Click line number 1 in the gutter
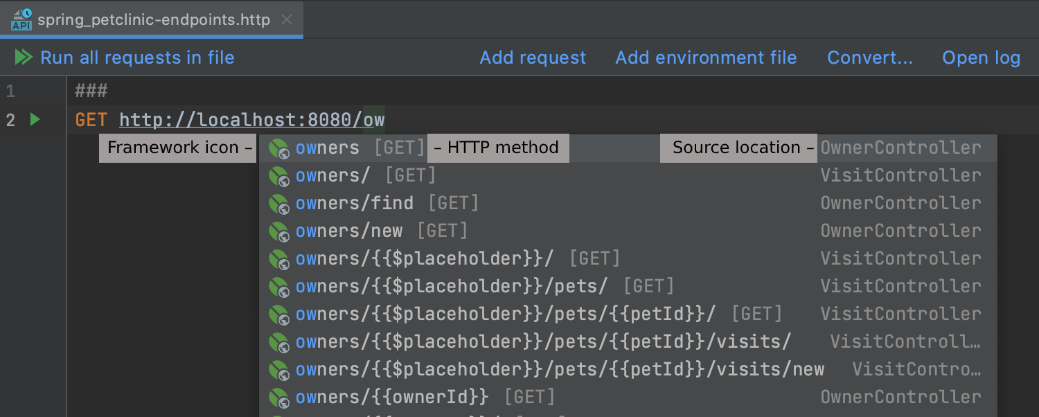1039x417 pixels. 10,91
